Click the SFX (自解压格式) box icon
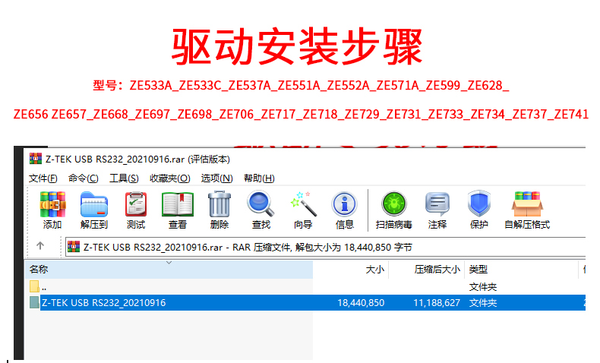Screen dimensions: 600x363 527,204
